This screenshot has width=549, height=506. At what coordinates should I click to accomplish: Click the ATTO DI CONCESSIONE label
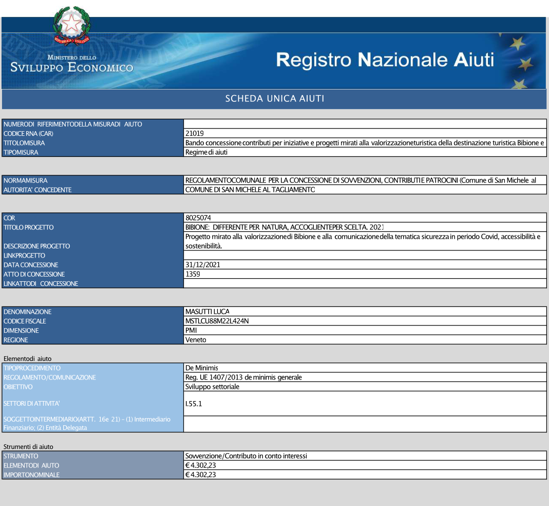[x=34, y=275]
